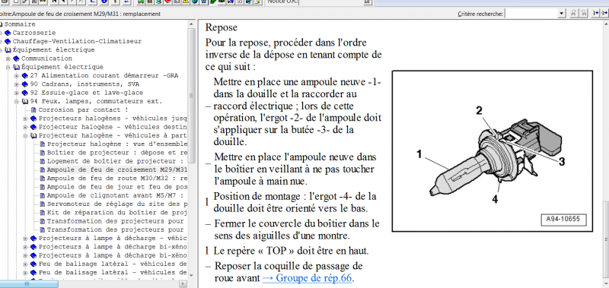Expand Projecteur halogène - véhicules destin node
The width and height of the screenshot is (609, 288).
(x=25, y=127)
